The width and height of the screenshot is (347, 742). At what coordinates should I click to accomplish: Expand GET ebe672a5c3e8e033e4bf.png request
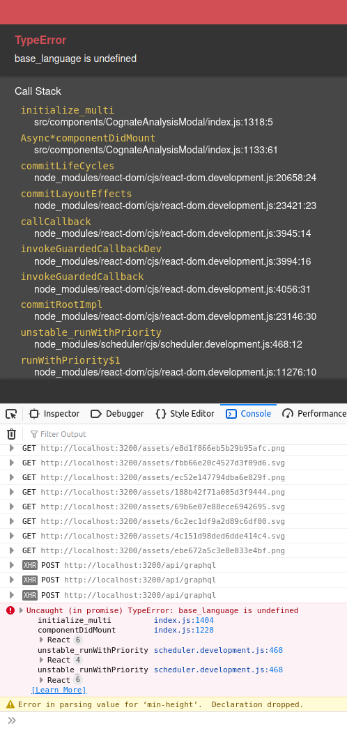(13, 551)
